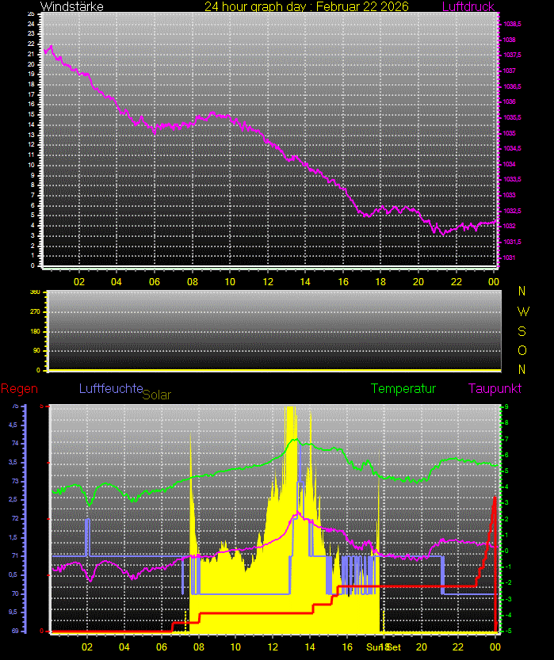Click the 180 value on wind direction axis

click(x=34, y=331)
